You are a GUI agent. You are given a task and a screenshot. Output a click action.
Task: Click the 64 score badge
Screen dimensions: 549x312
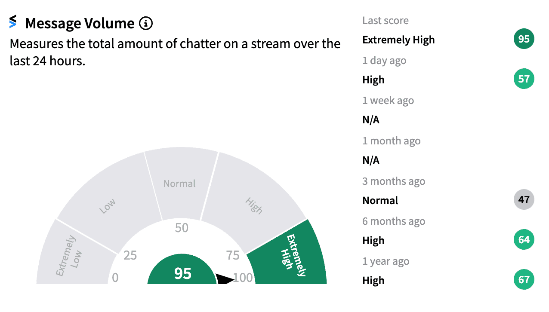pos(524,239)
